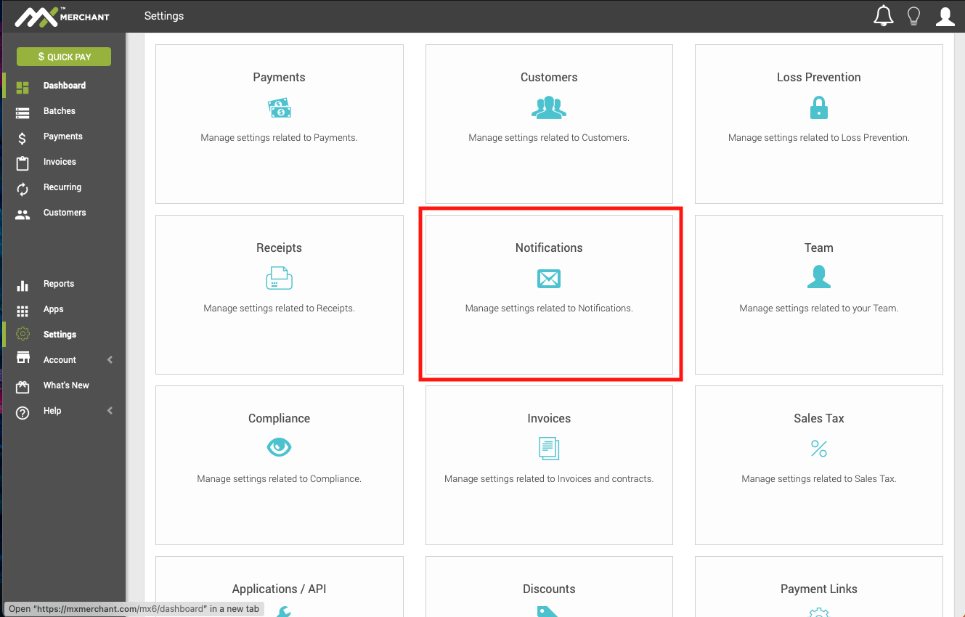The height and width of the screenshot is (617, 965).
Task: Open the Sales Tax settings tile
Action: pos(818,465)
